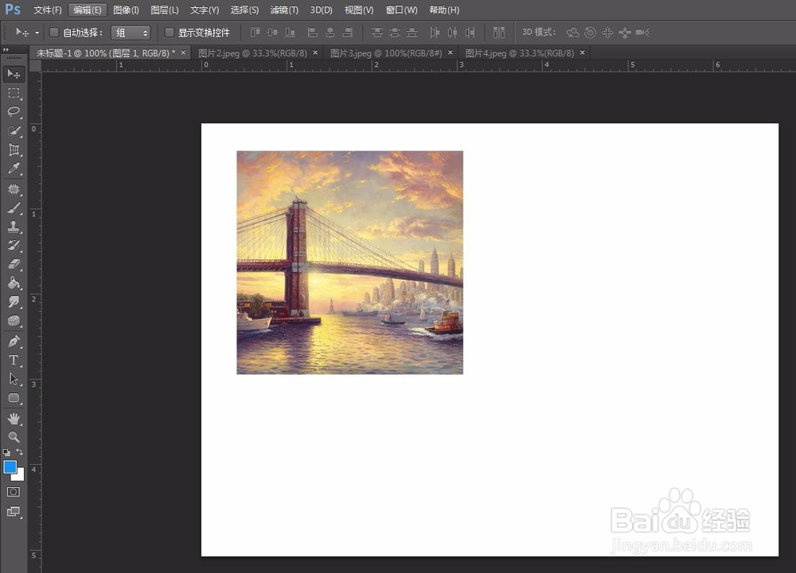Select the Move tool

tap(14, 74)
